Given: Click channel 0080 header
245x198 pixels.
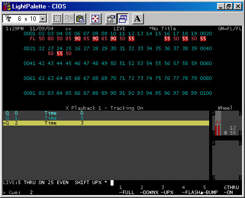Looking at the screenshot, I should pos(206,78).
